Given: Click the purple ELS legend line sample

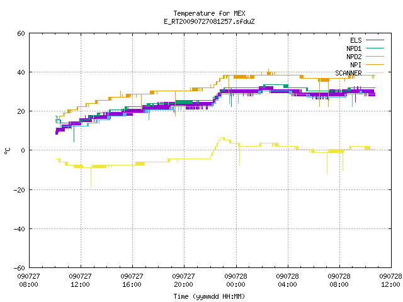Looking at the screenshot, I should (x=375, y=40).
